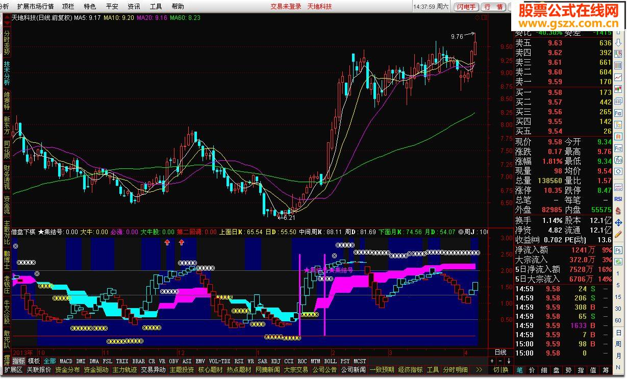The height and width of the screenshot is (379, 627).
Task: Switch to weekly 周 period
Action: [618, 344]
